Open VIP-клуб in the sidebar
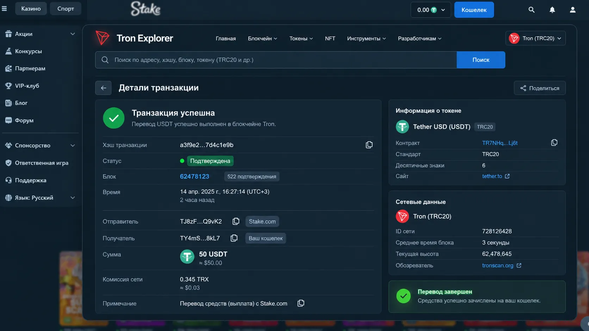The height and width of the screenshot is (331, 589). [27, 85]
